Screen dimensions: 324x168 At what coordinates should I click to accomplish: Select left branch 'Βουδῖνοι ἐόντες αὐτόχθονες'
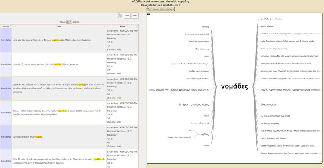[x=199, y=71]
